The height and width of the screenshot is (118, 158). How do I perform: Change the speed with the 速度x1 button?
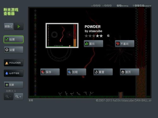tap(9, 26)
